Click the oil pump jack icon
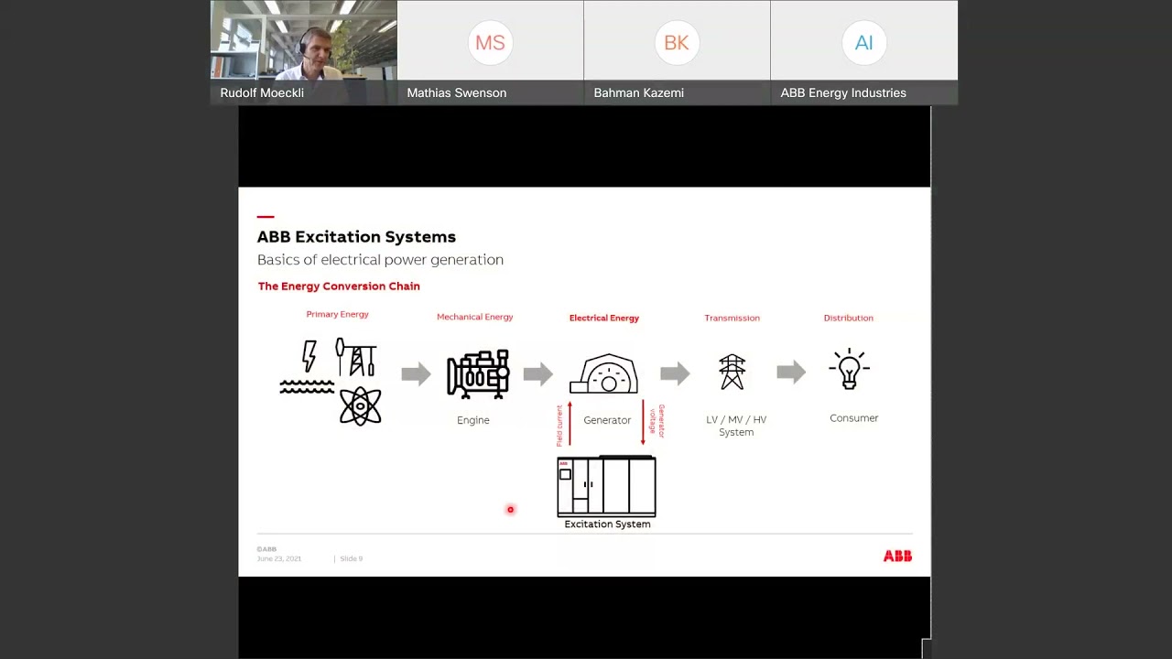Viewport: 1172px width, 659px height. [x=355, y=357]
